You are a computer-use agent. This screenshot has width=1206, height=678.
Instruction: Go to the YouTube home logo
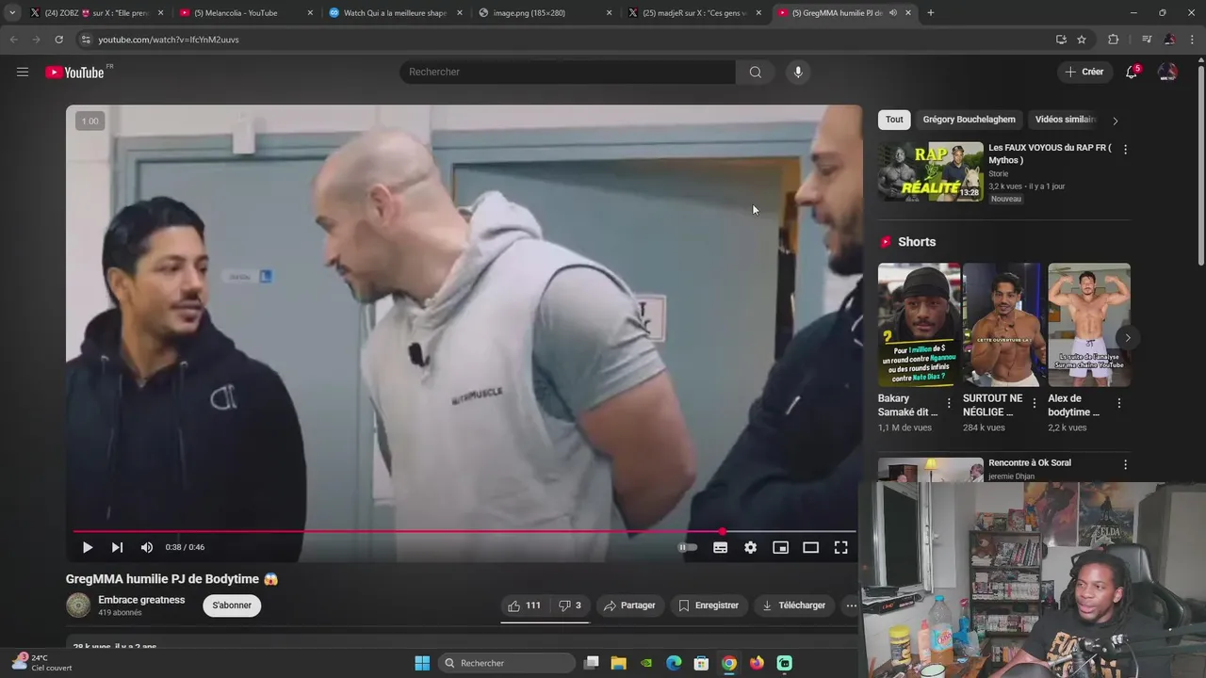[74, 73]
